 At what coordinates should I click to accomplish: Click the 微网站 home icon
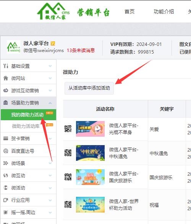click(6, 78)
